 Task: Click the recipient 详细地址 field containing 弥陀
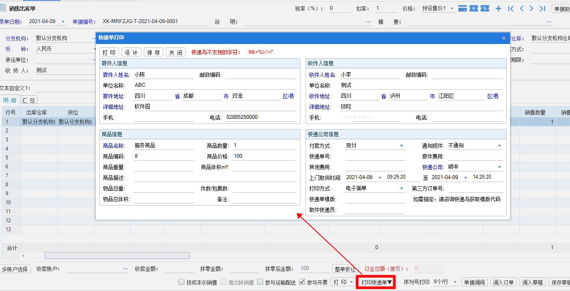(421, 107)
